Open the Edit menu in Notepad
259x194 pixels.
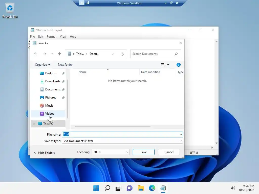coord(41,37)
